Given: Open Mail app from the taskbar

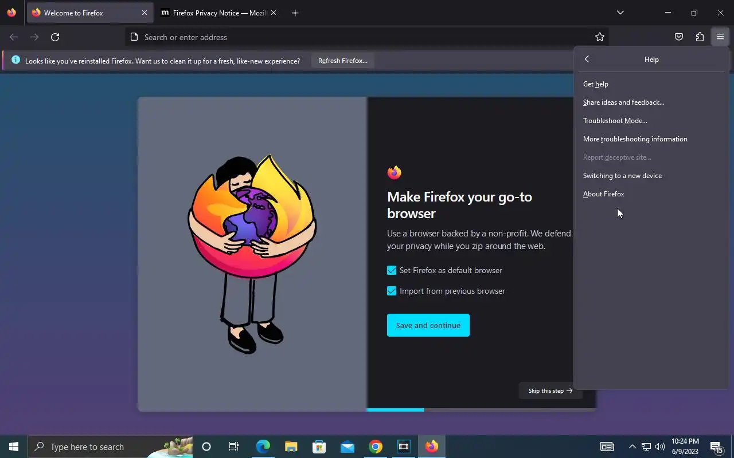Looking at the screenshot, I should click(348, 447).
